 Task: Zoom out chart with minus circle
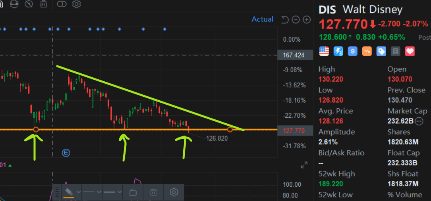296,20
